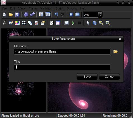
Task: Open the Messages note-with-checkmark icon
Action: 36,23
